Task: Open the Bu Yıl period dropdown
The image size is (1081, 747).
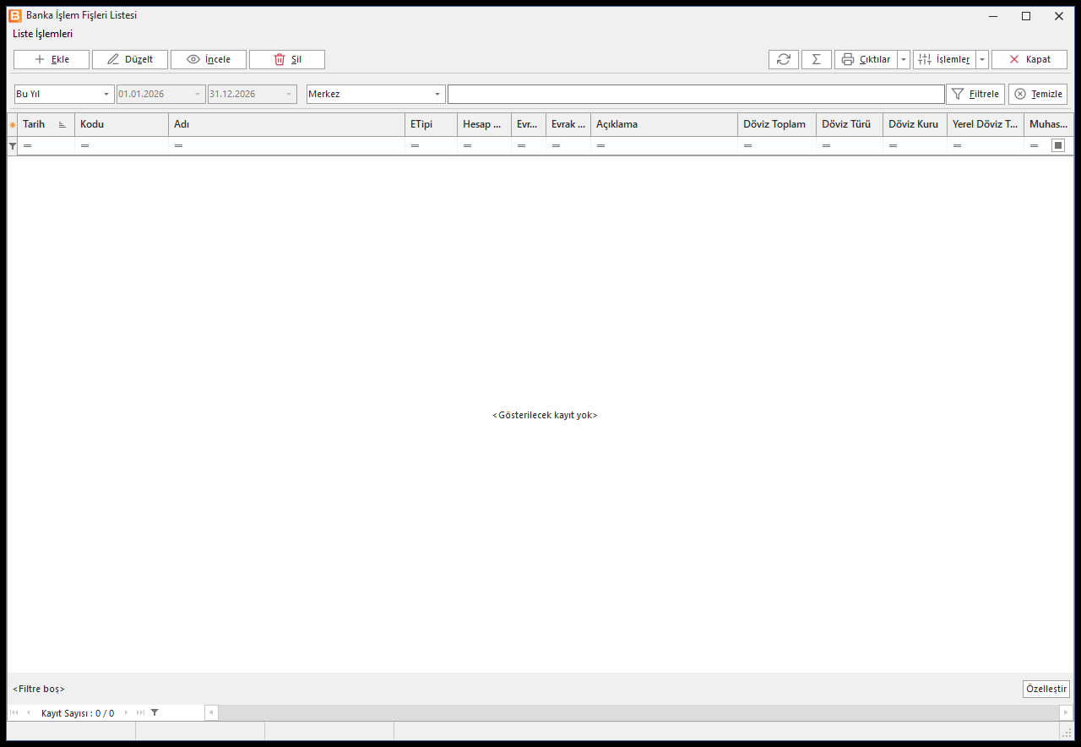Action: tap(106, 94)
